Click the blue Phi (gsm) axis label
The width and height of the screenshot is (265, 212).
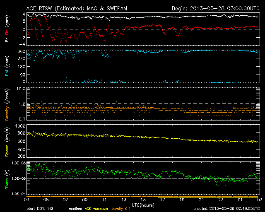[x=7, y=66]
